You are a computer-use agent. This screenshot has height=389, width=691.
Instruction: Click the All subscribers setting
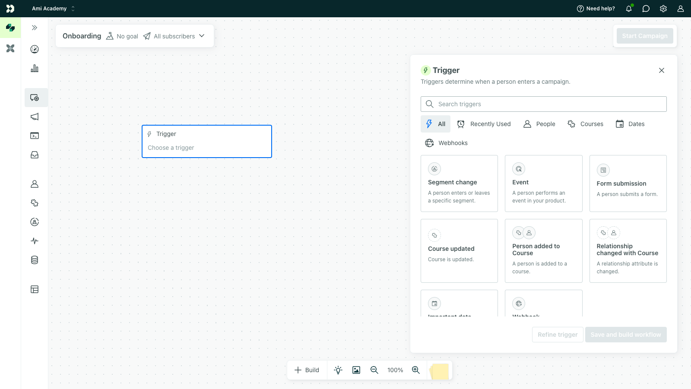pyautogui.click(x=169, y=36)
